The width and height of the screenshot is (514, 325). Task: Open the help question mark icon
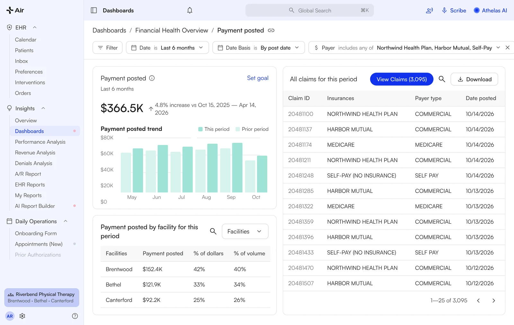tap(75, 316)
